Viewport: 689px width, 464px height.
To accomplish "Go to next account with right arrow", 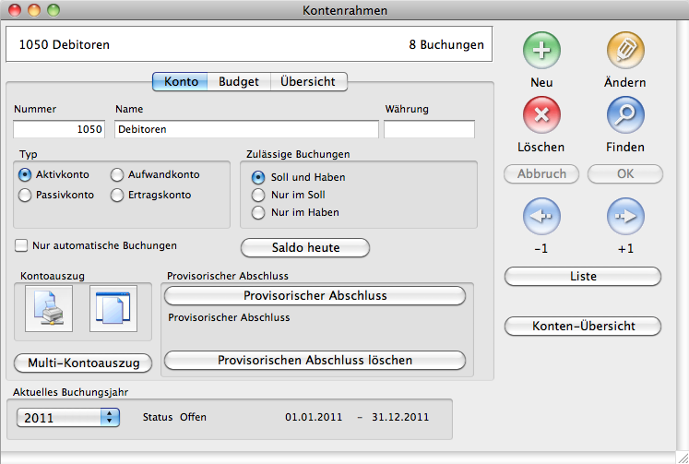I will (x=624, y=218).
